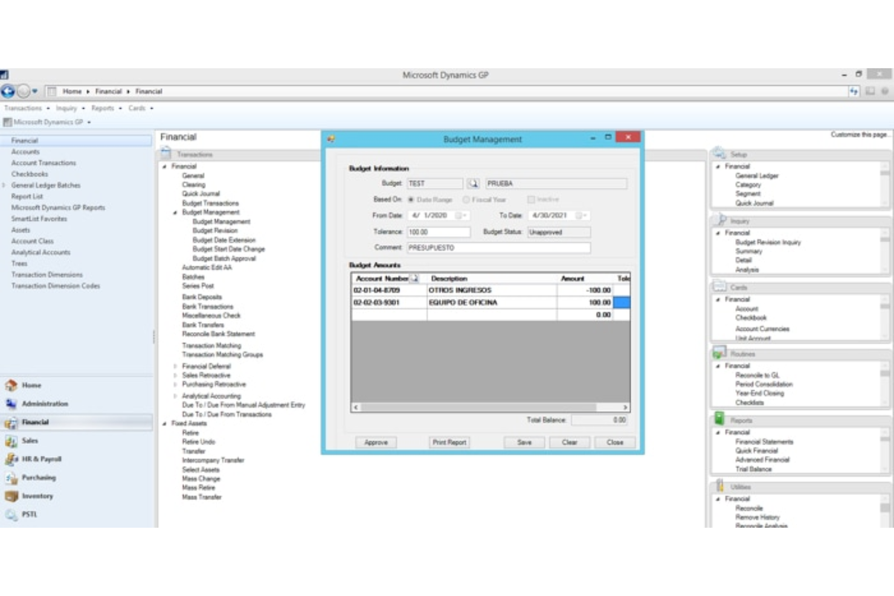The width and height of the screenshot is (894, 596).
Task: Click the Routines section icon
Action: 719,353
